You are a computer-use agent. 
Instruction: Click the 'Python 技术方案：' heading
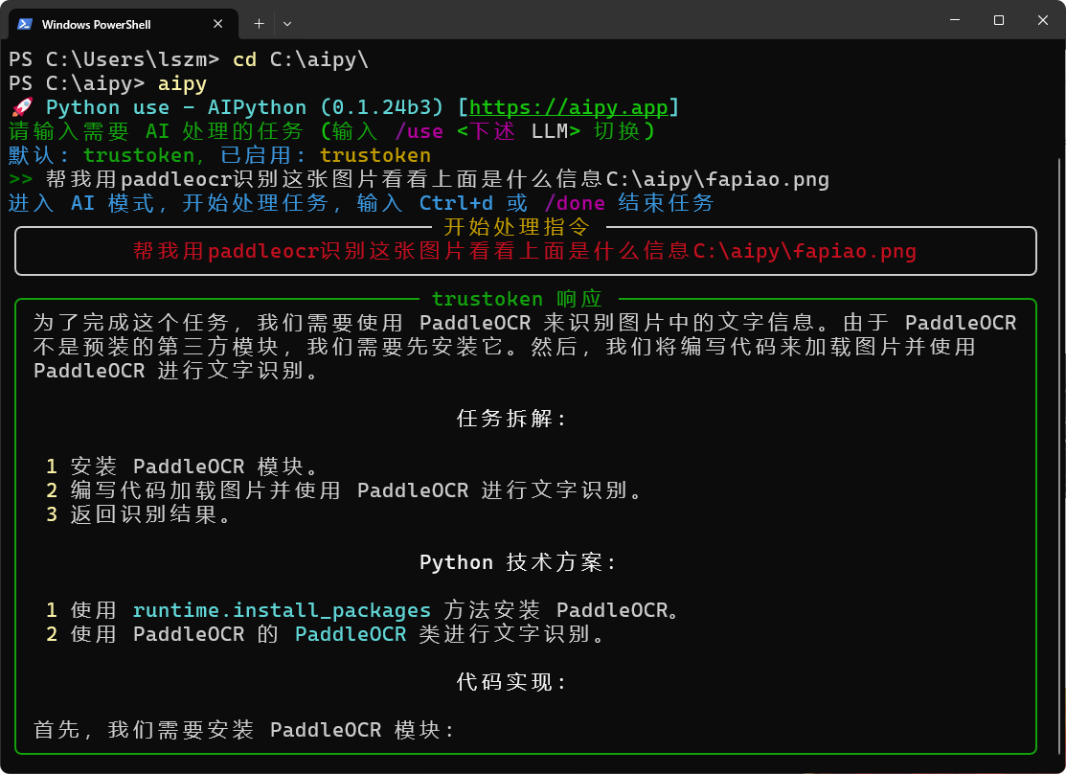[519, 562]
